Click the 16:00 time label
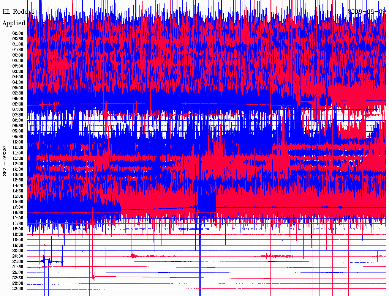The height and width of the screenshot is (296, 389). pyautogui.click(x=18, y=207)
